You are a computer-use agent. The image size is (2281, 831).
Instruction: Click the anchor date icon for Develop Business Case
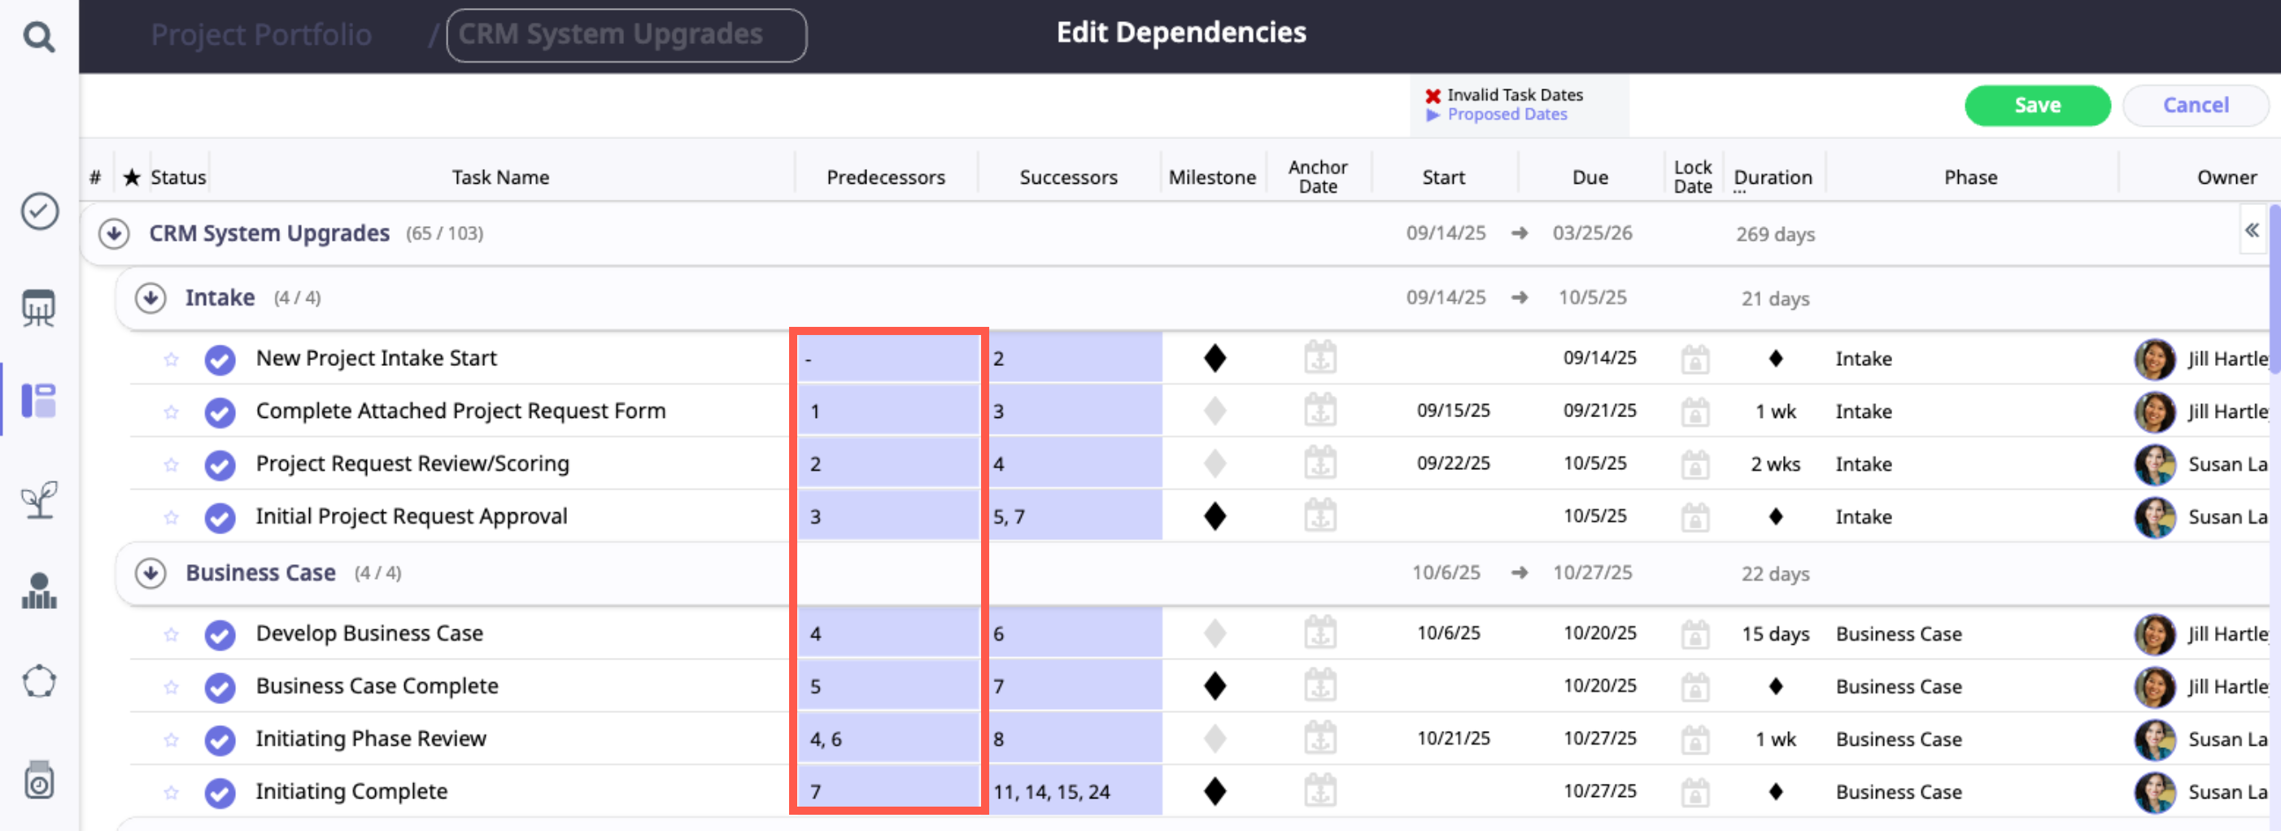click(1319, 633)
